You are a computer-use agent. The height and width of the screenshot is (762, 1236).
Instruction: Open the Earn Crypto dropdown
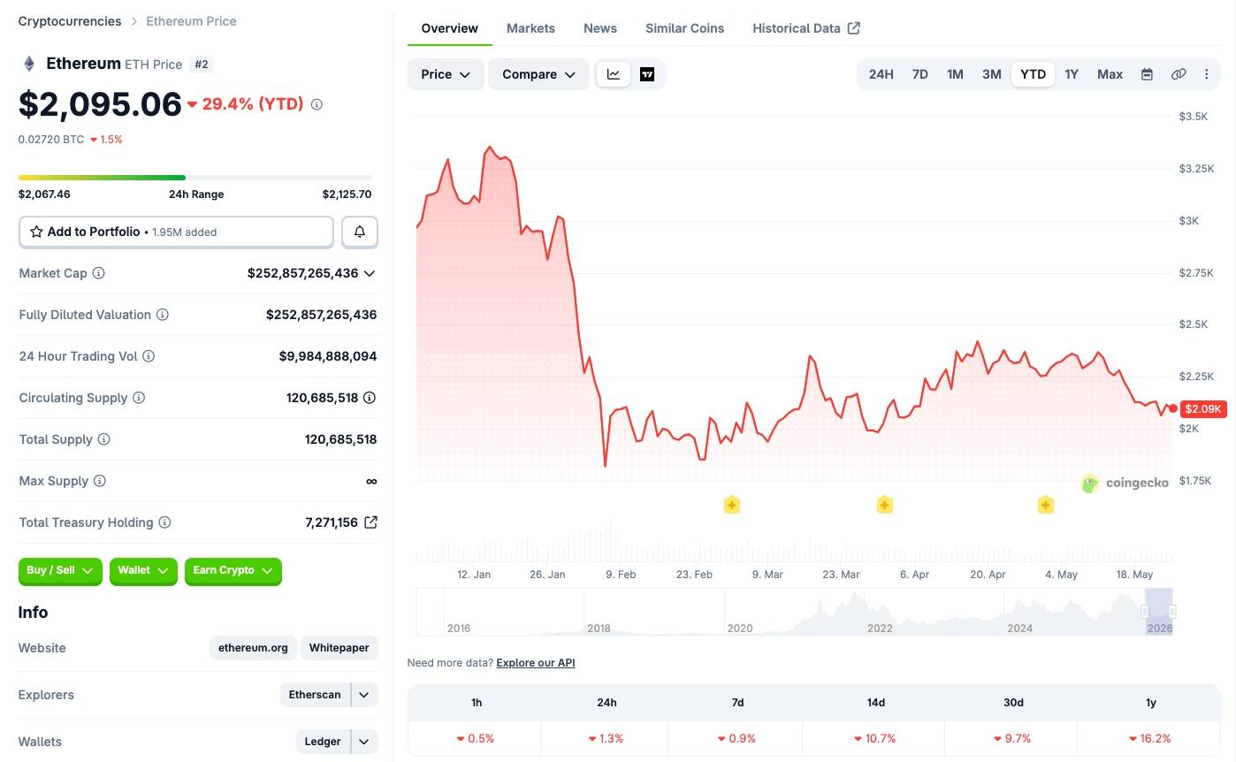click(x=233, y=571)
